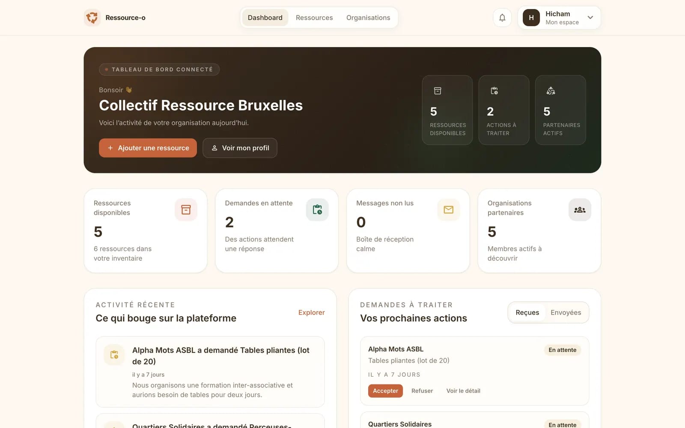Click the clipboard icon beside Alpha Mots ASBL activity
Image resolution: width=685 pixels, height=428 pixels.
[x=114, y=355]
